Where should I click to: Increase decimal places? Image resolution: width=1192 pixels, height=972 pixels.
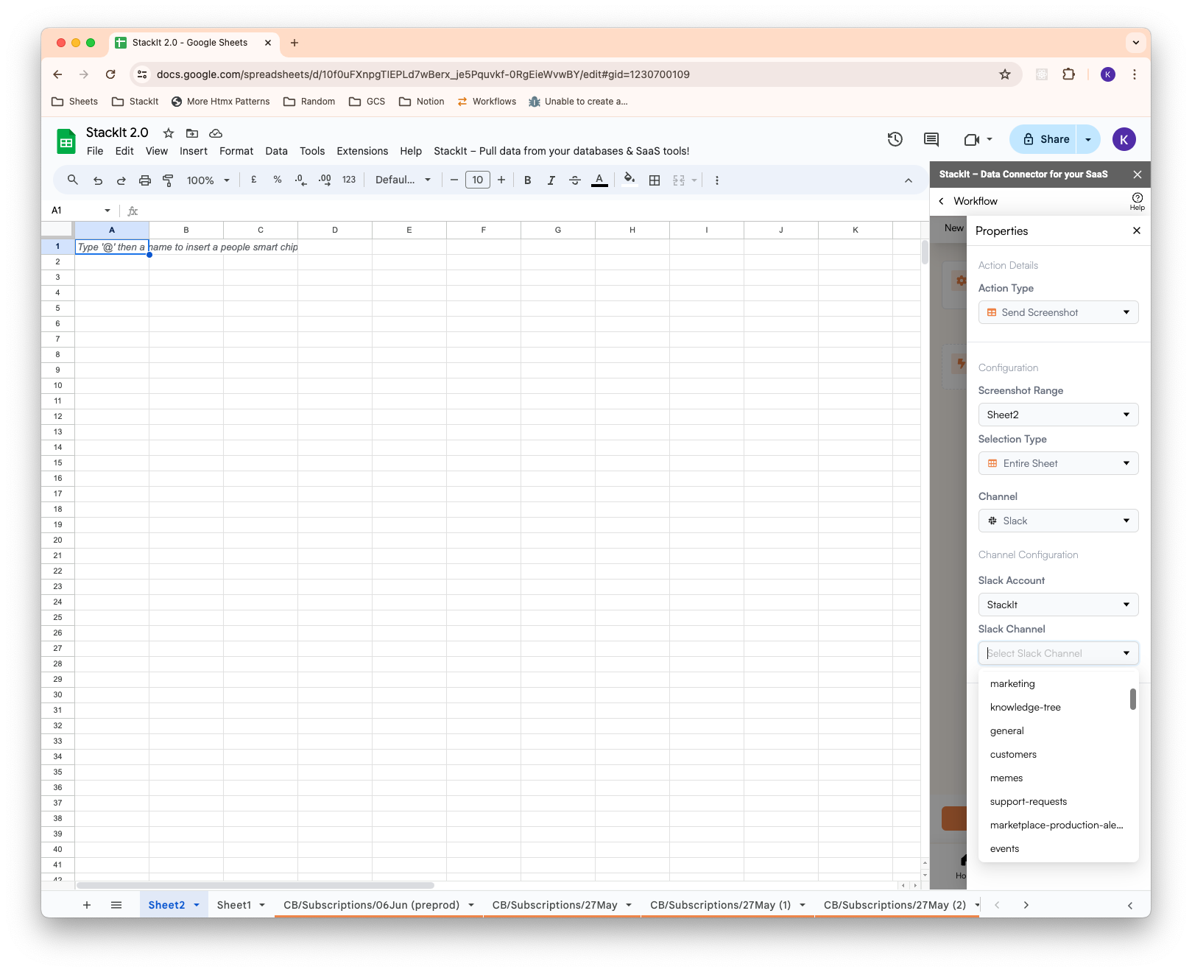point(325,180)
